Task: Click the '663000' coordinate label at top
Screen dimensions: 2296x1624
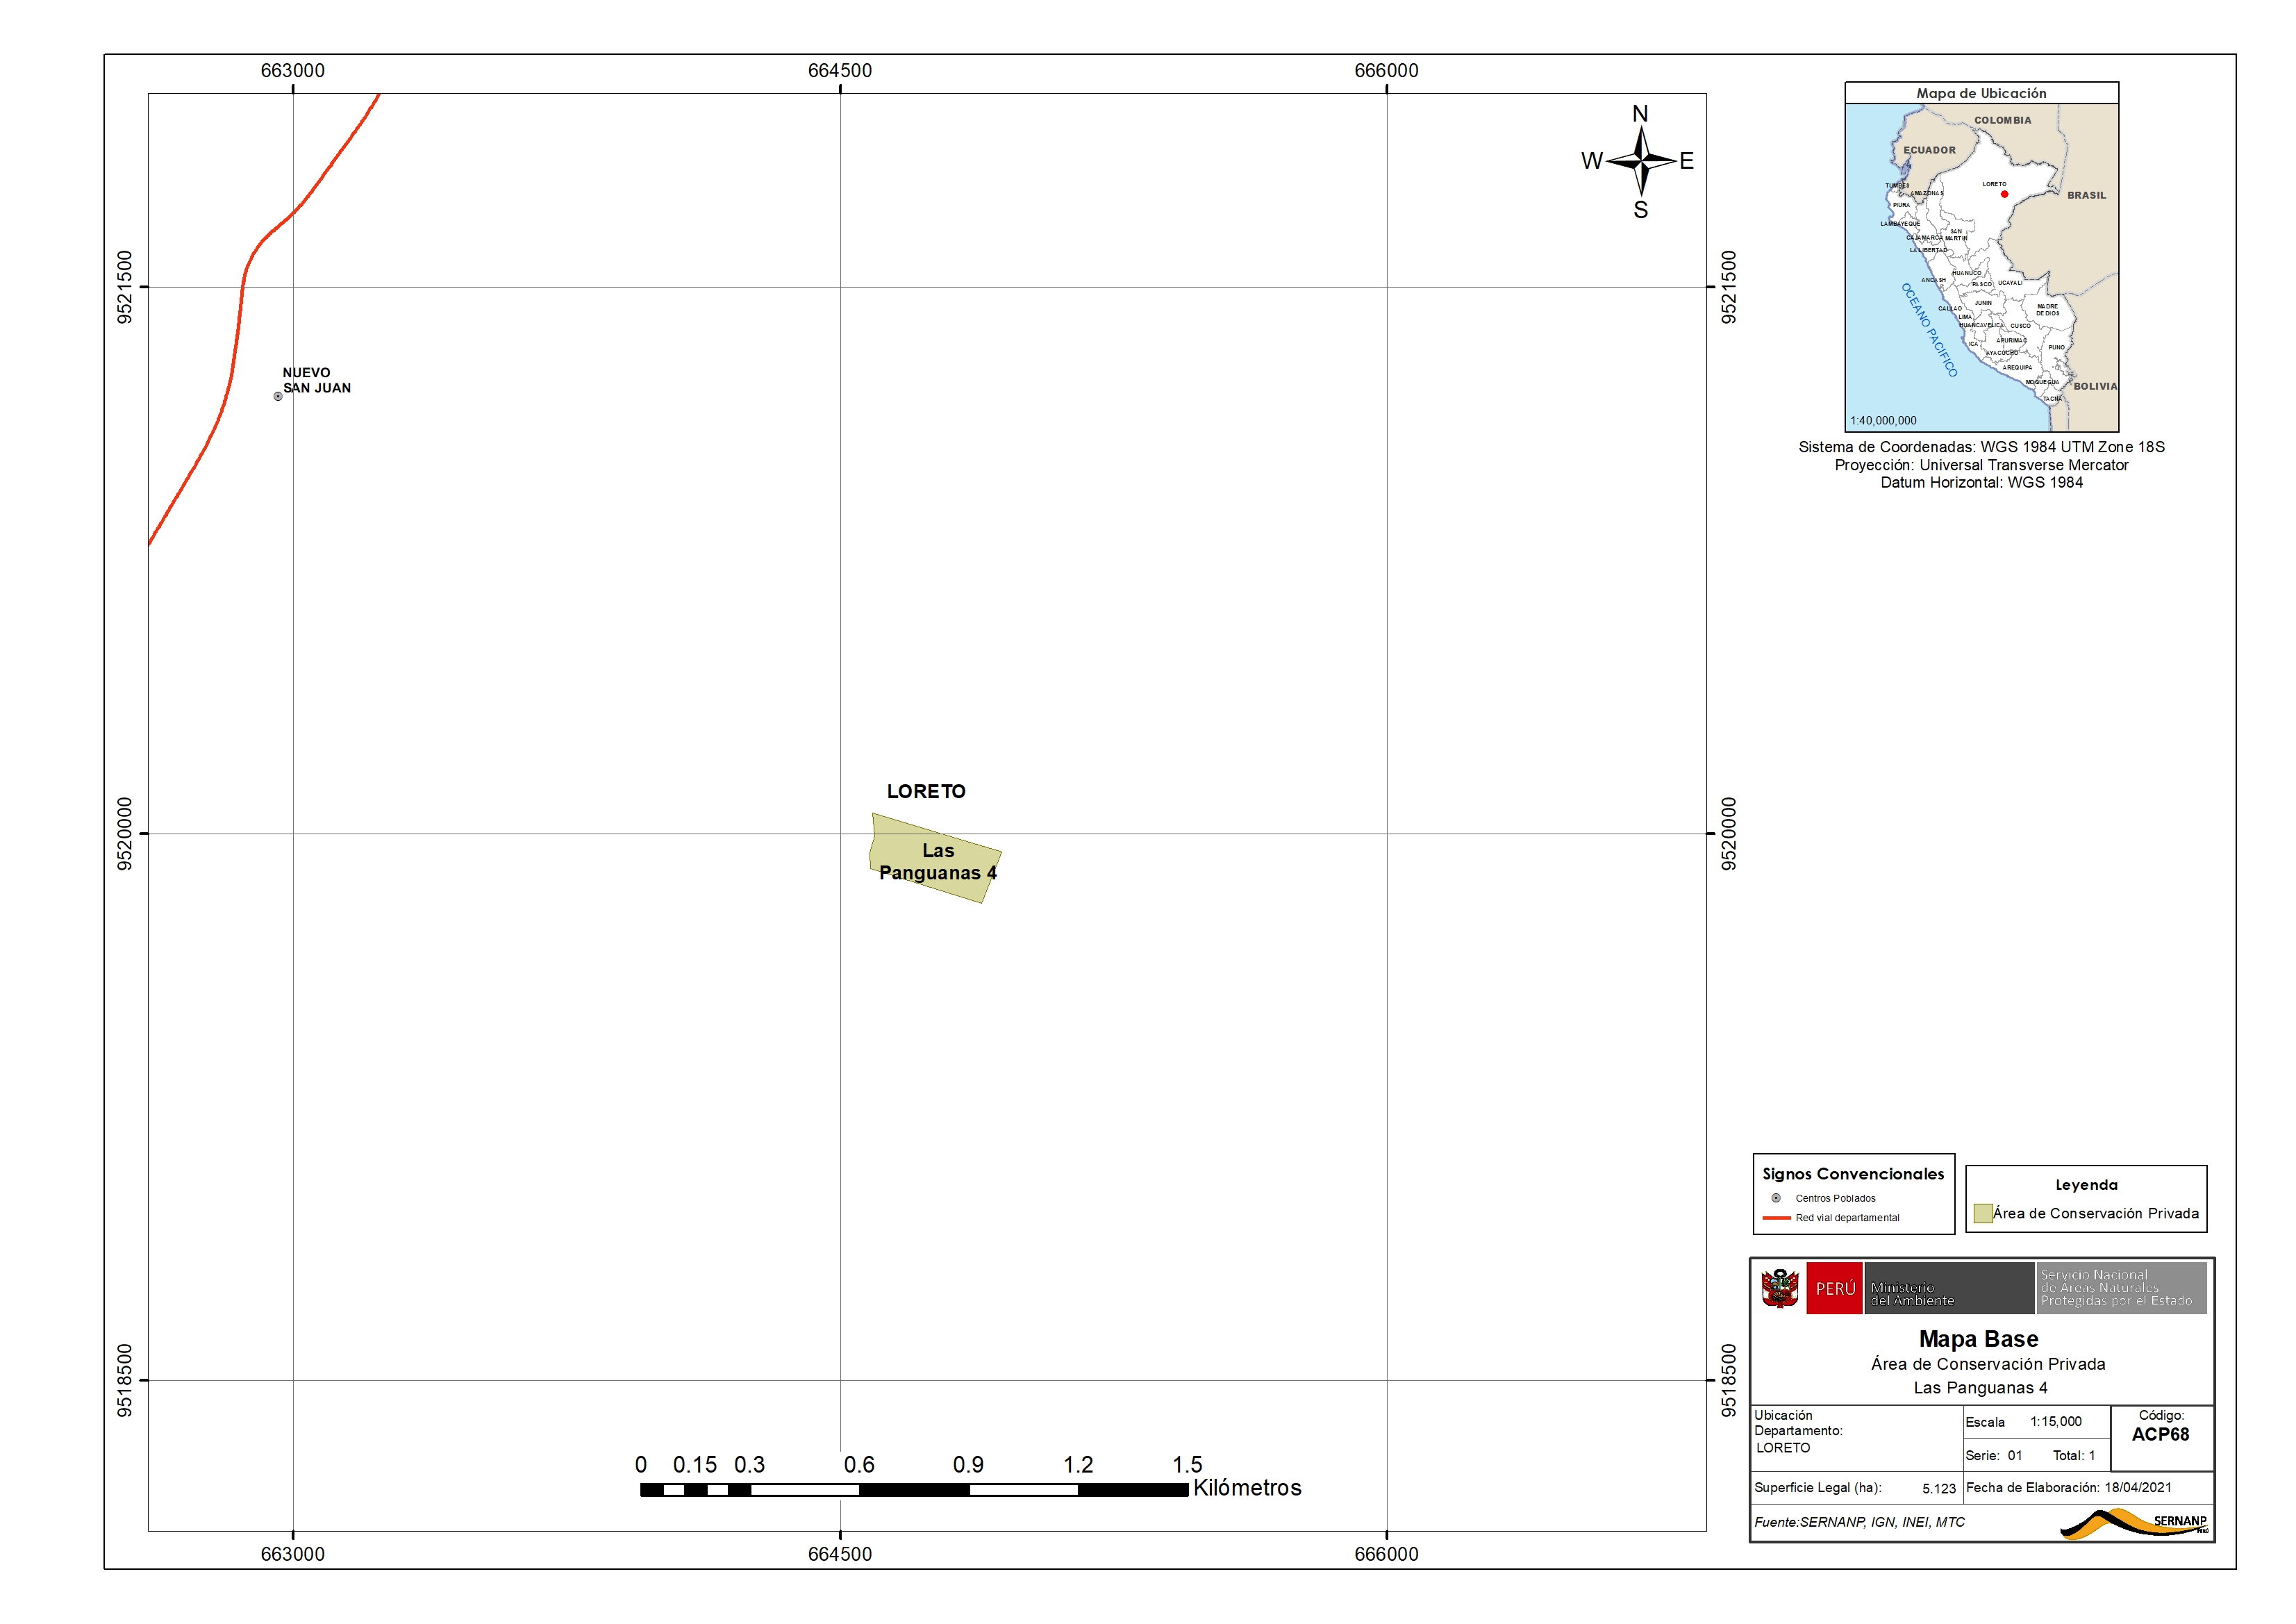Action: [292, 70]
